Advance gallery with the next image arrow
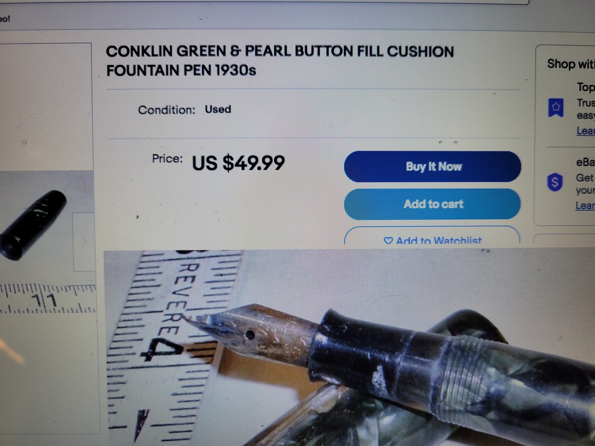Image resolution: width=595 pixels, height=446 pixels. coord(84,242)
